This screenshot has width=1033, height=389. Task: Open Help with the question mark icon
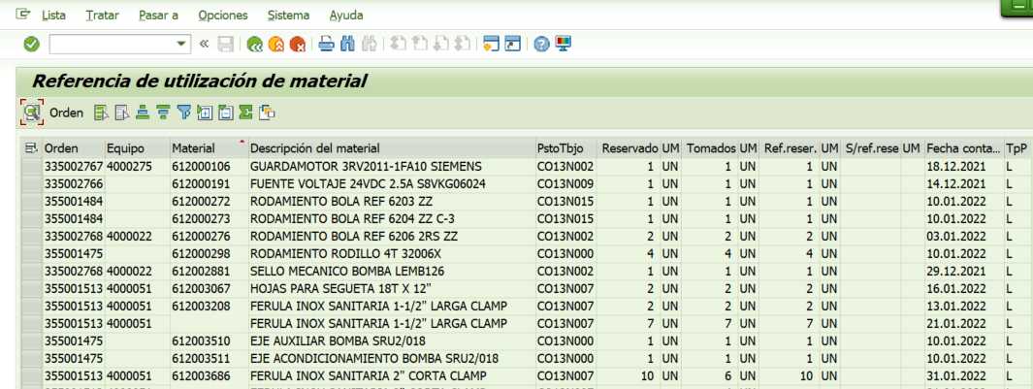pos(541,44)
